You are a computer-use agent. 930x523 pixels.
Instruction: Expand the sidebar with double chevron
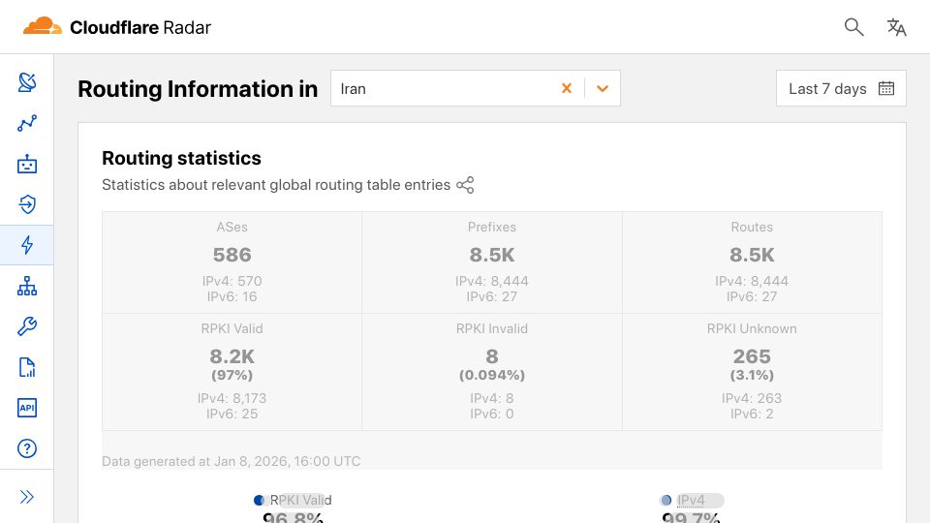click(x=27, y=497)
